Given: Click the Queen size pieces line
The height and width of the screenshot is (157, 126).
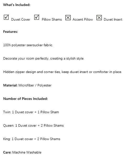Looking at the screenshot, I should click(x=33, y=126).
